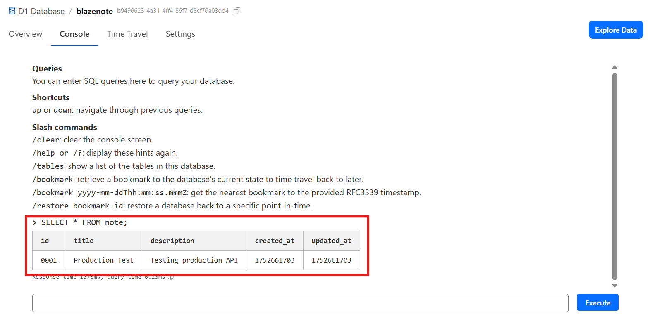Click the D1 Database icon in breadcrumb
Viewport: 648px width, 317px height.
click(12, 11)
